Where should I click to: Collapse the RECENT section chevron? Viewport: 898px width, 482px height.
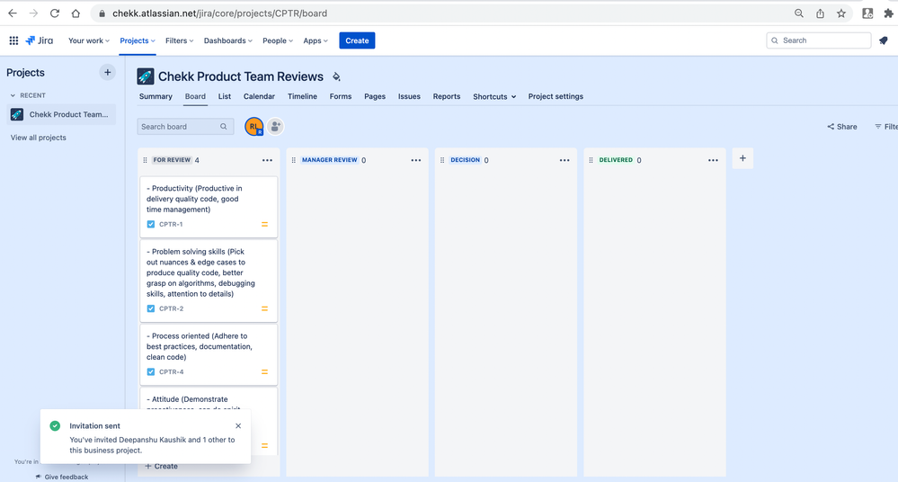13,95
